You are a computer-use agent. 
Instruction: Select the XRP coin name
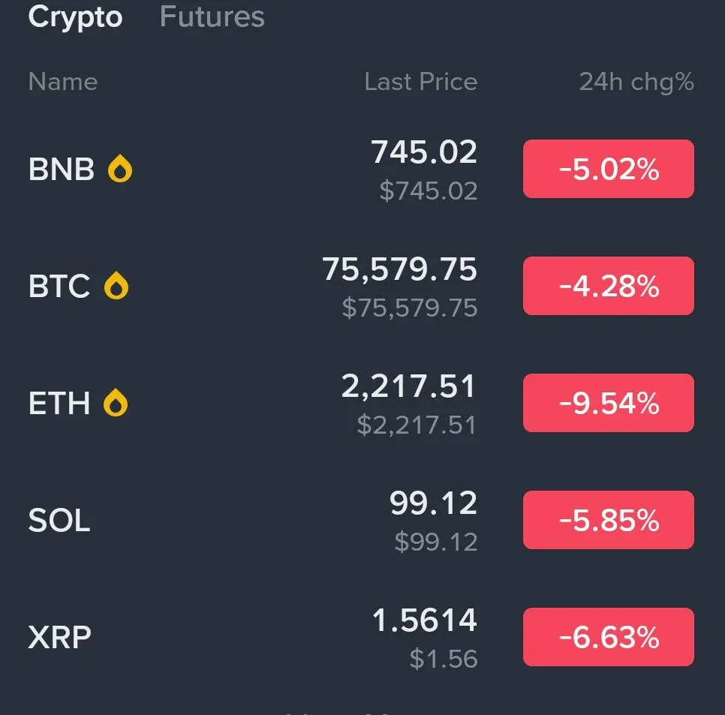pyautogui.click(x=59, y=638)
